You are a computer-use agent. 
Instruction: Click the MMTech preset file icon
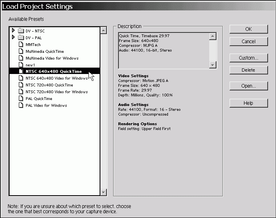point(21,44)
